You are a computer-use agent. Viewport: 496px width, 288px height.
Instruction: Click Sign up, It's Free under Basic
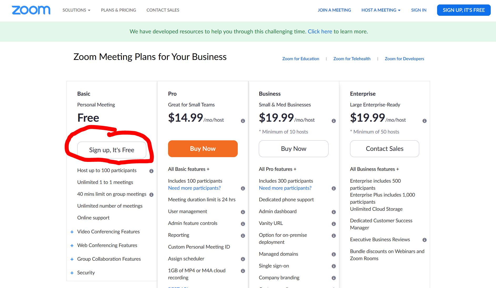[x=112, y=150]
